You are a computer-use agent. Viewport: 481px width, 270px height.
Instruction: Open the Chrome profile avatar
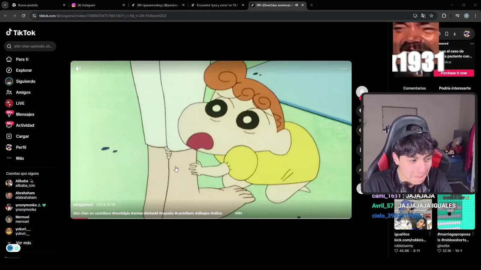click(x=466, y=16)
